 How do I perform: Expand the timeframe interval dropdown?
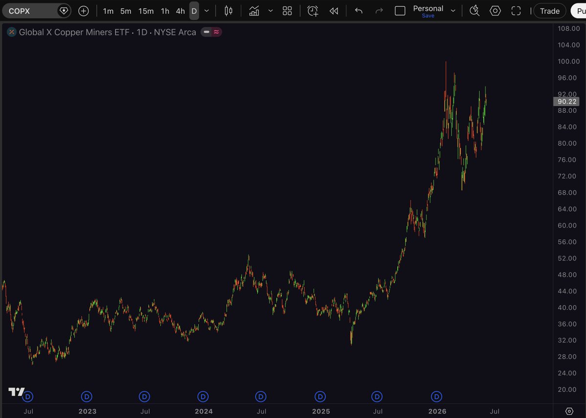(207, 11)
